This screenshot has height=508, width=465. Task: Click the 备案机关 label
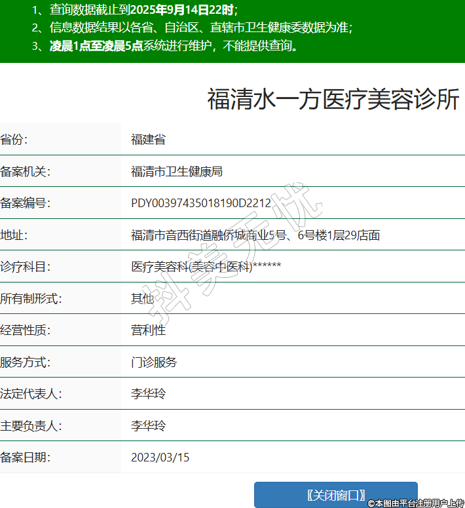tap(26, 172)
